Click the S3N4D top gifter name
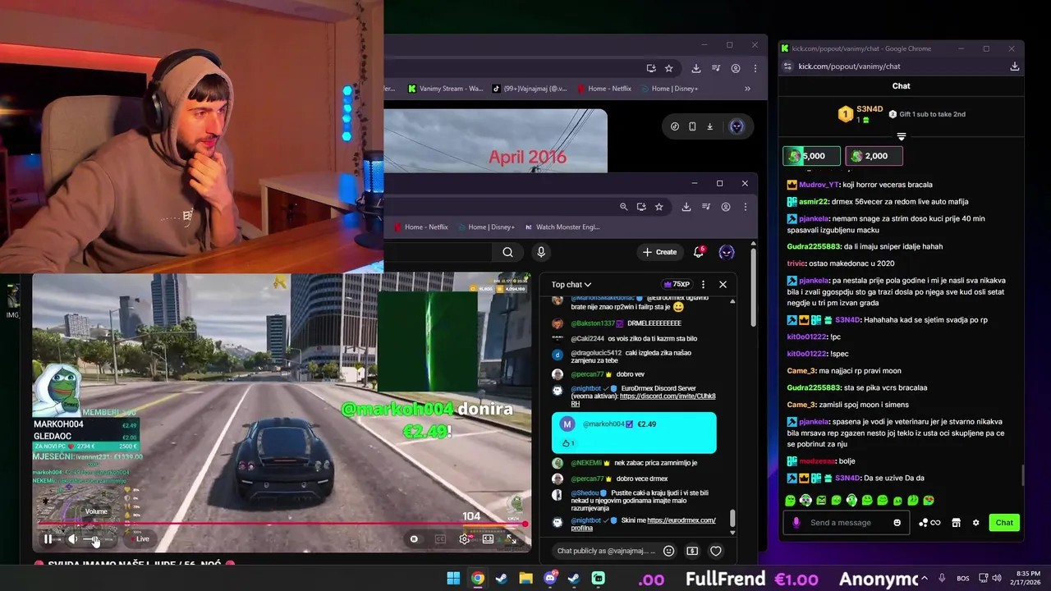 [870, 109]
